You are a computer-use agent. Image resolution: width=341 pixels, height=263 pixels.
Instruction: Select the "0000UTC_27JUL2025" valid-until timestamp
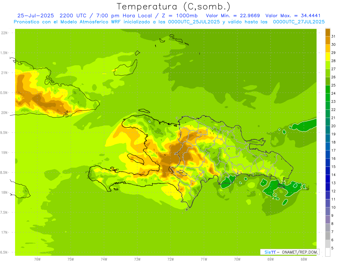[299, 22]
